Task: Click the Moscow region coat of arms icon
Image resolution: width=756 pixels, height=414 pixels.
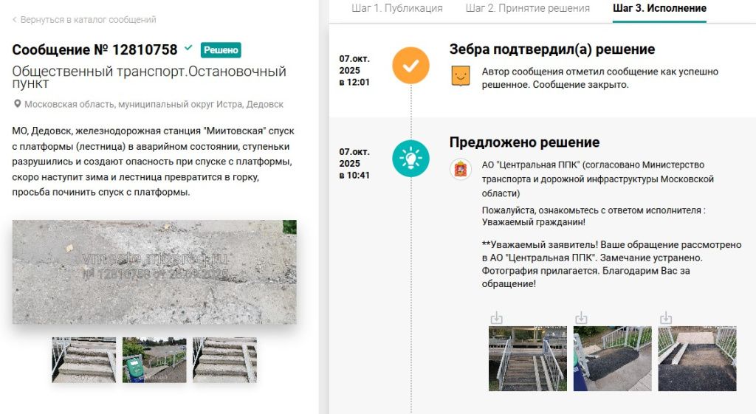Action: coord(461,168)
